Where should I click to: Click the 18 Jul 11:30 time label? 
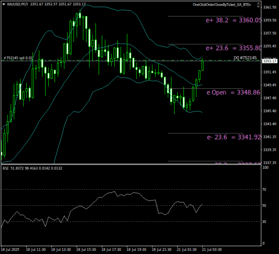pyautogui.click(x=36, y=250)
